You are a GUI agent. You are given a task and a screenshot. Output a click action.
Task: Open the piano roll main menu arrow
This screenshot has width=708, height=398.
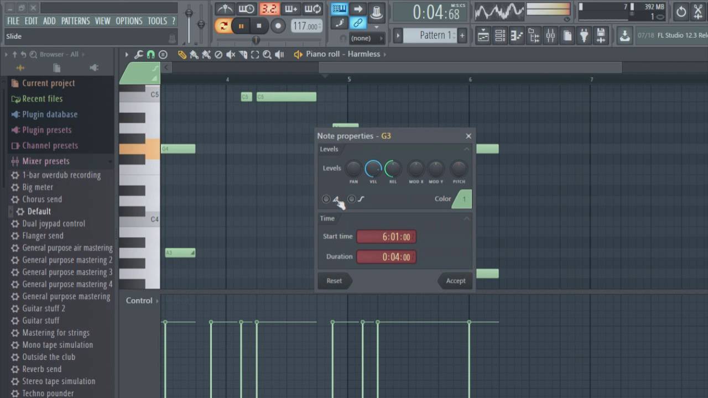coord(127,54)
